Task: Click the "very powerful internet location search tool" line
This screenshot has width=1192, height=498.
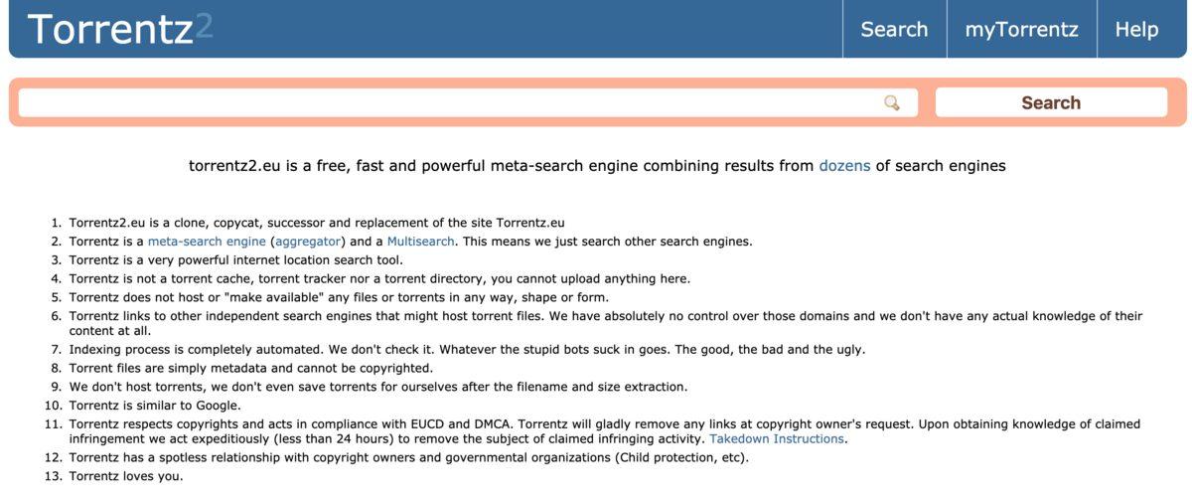Action: 235,259
